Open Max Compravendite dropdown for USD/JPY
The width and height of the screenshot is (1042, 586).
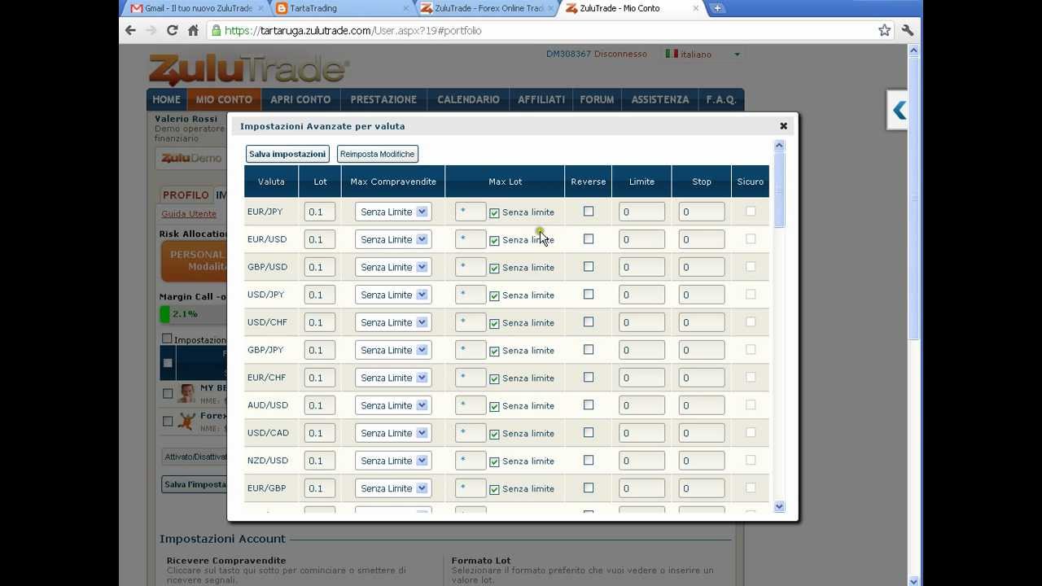click(x=393, y=295)
